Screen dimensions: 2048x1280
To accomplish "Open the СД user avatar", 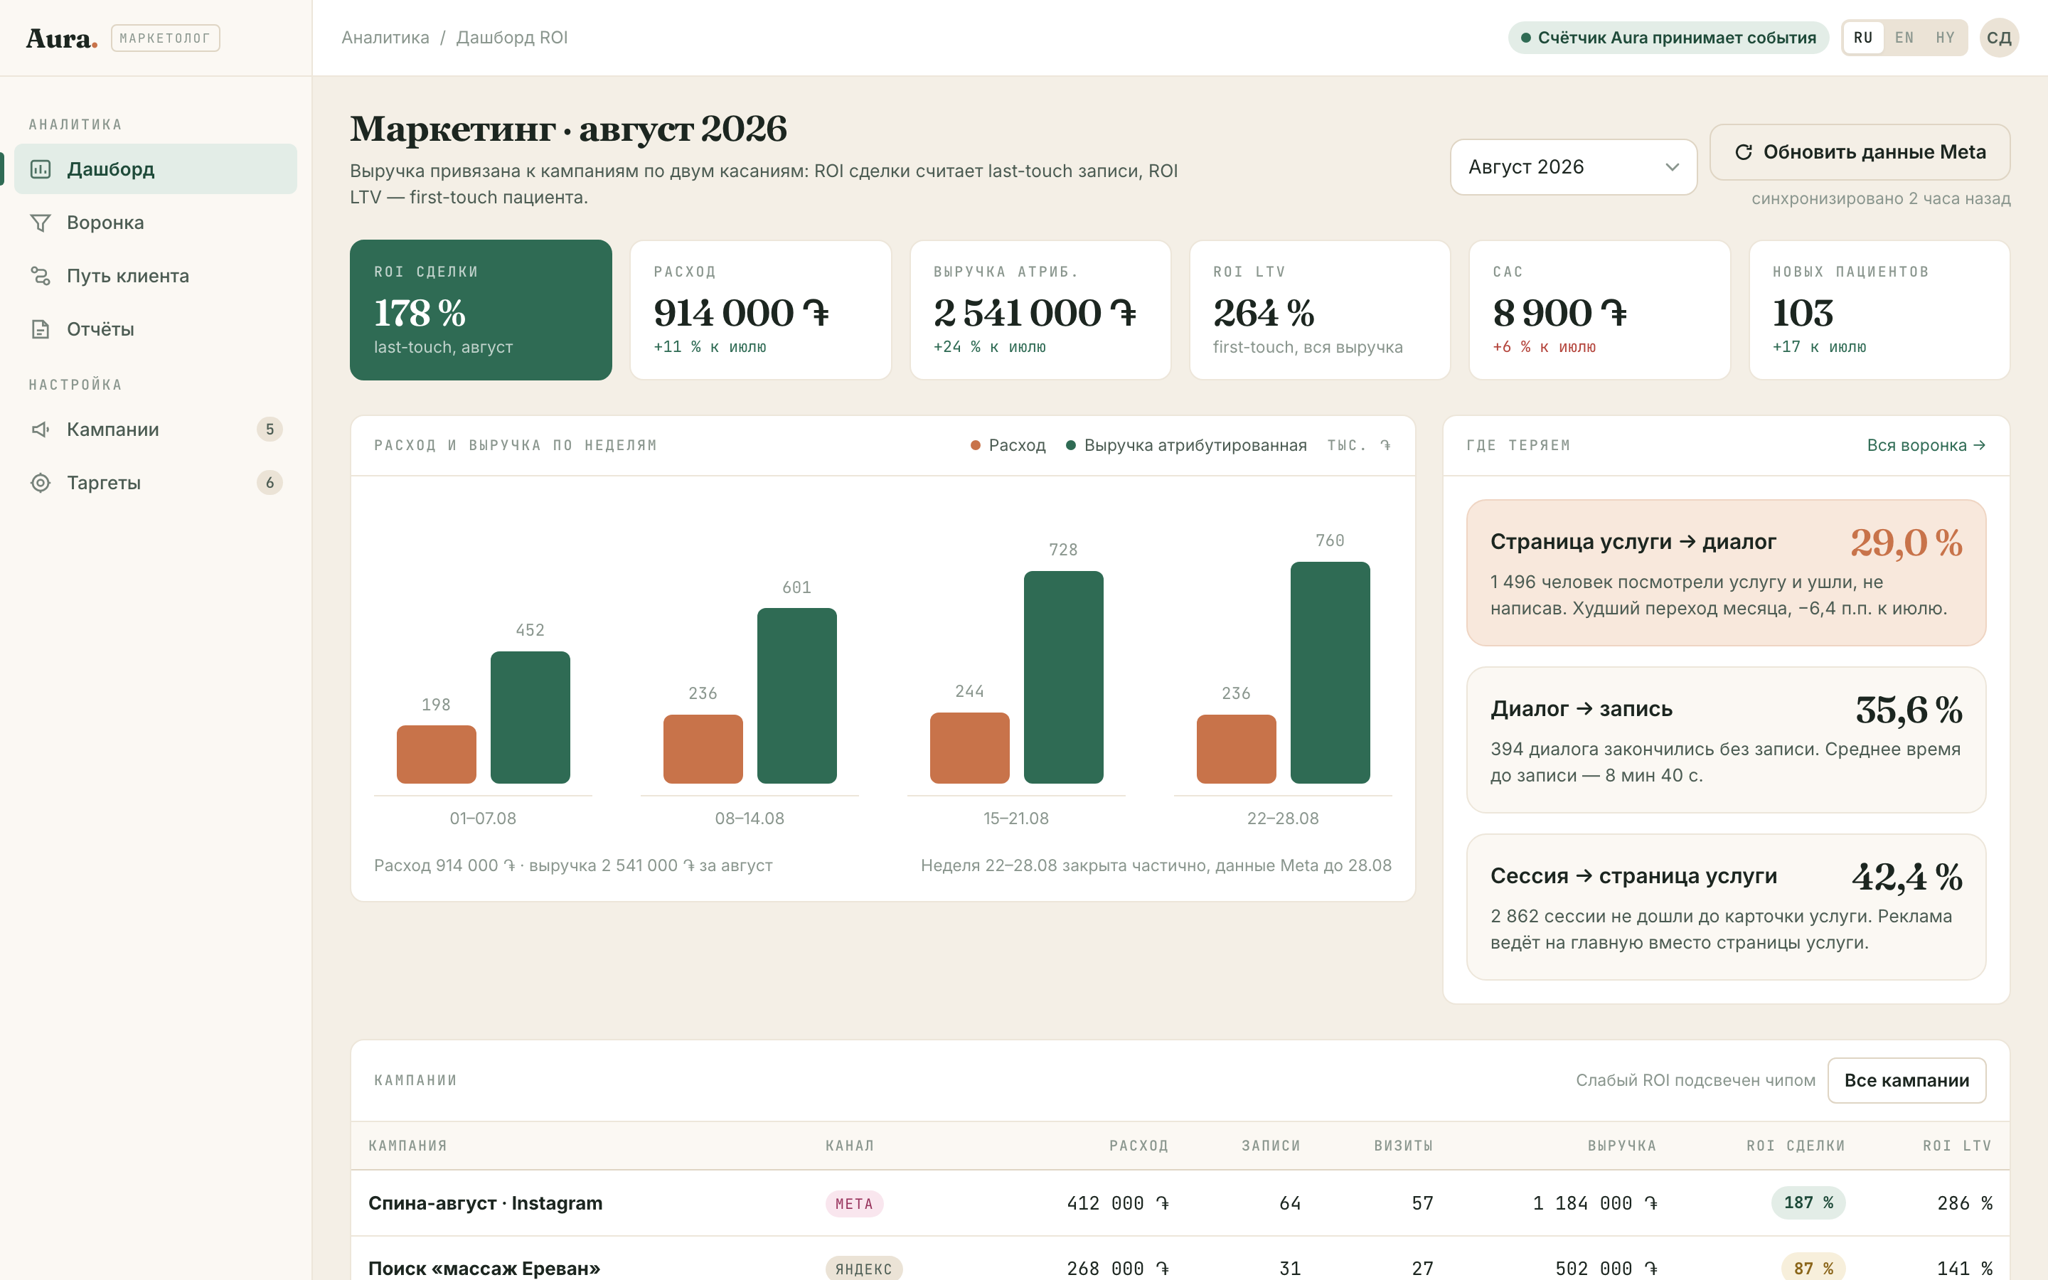I will (x=1999, y=38).
